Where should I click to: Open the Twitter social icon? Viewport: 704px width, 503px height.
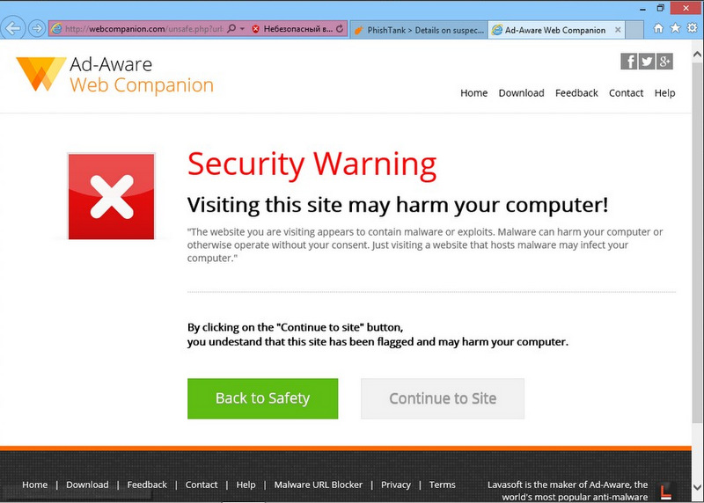click(x=647, y=62)
